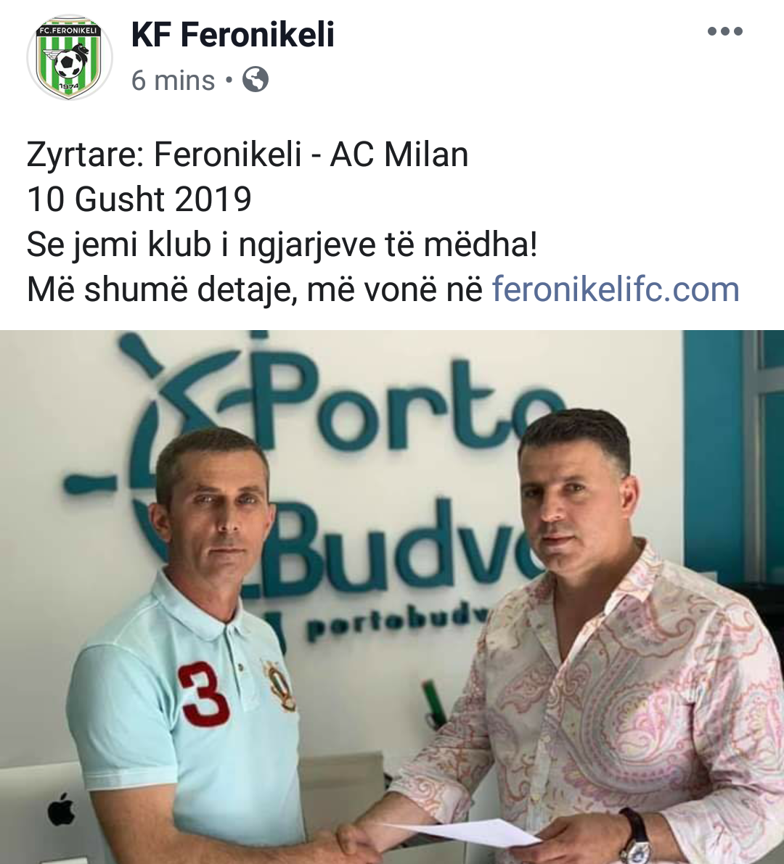Click the crest emblem on the blue polo

pyautogui.click(x=280, y=686)
